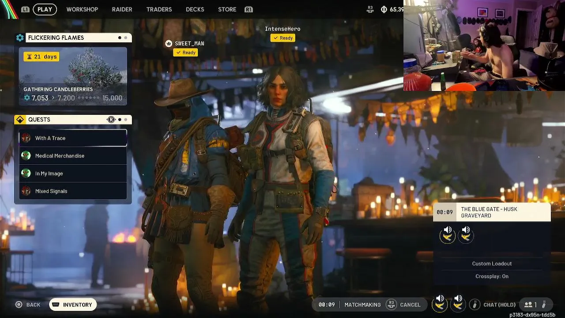
Task: Open the INVENTORY button
Action: pyautogui.click(x=73, y=305)
